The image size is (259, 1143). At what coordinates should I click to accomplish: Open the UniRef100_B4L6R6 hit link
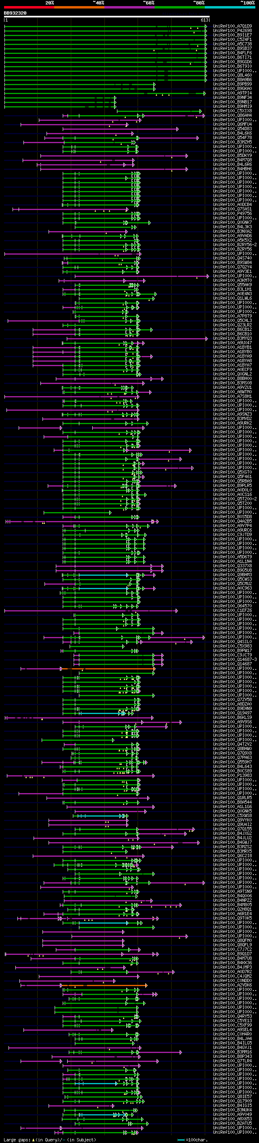point(232,164)
